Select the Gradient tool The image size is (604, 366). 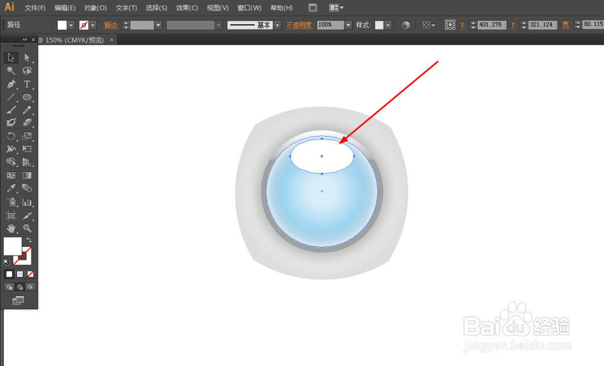pyautogui.click(x=27, y=175)
